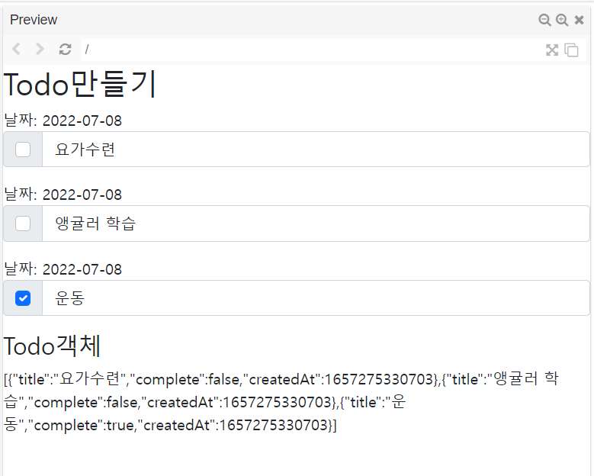Zoom in the preview panel
The height and width of the screenshot is (476, 594).
562,21
